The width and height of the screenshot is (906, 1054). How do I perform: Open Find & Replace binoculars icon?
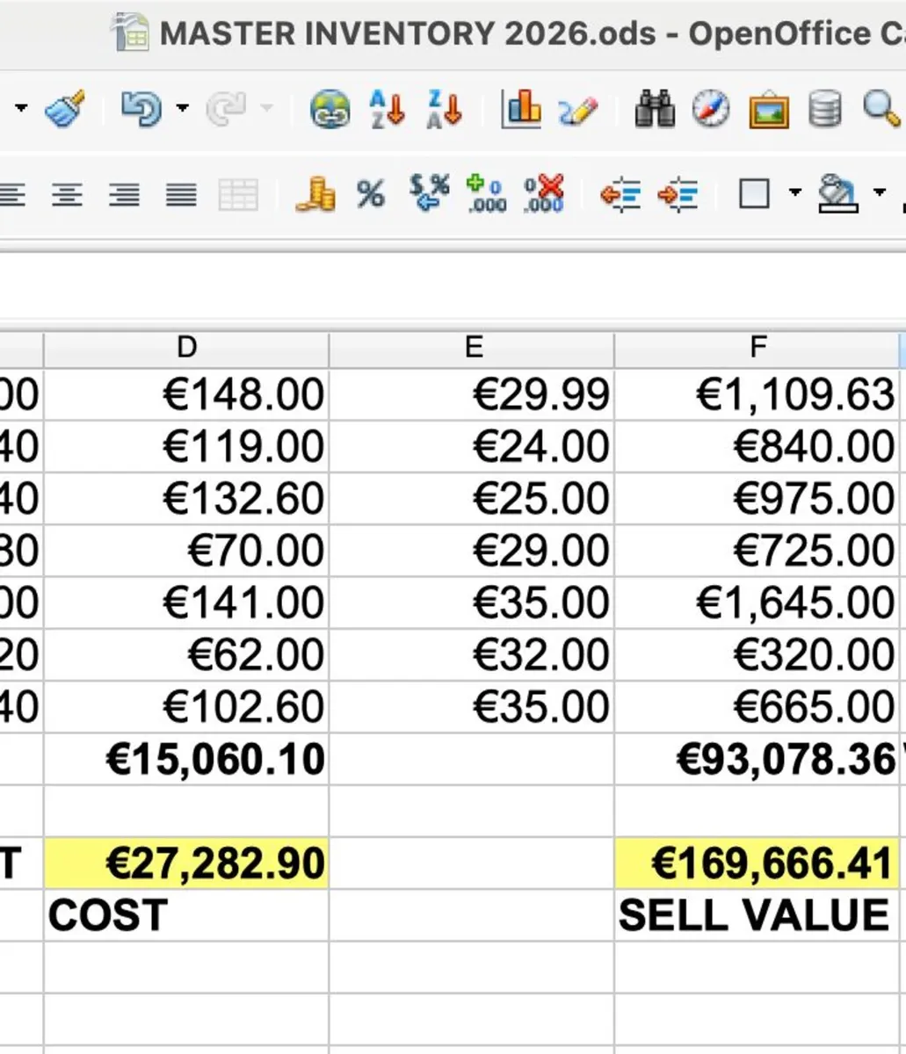(655, 110)
